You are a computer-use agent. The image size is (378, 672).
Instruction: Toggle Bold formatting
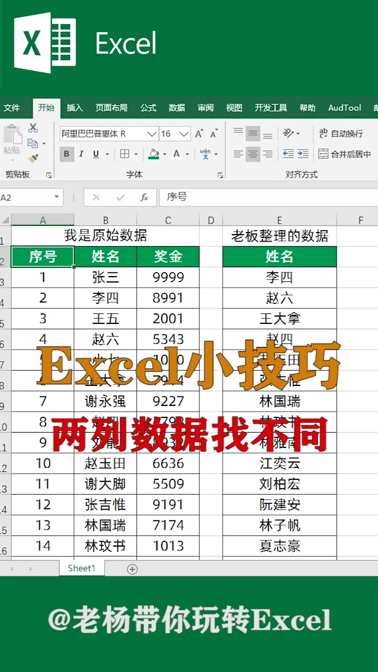coord(66,154)
